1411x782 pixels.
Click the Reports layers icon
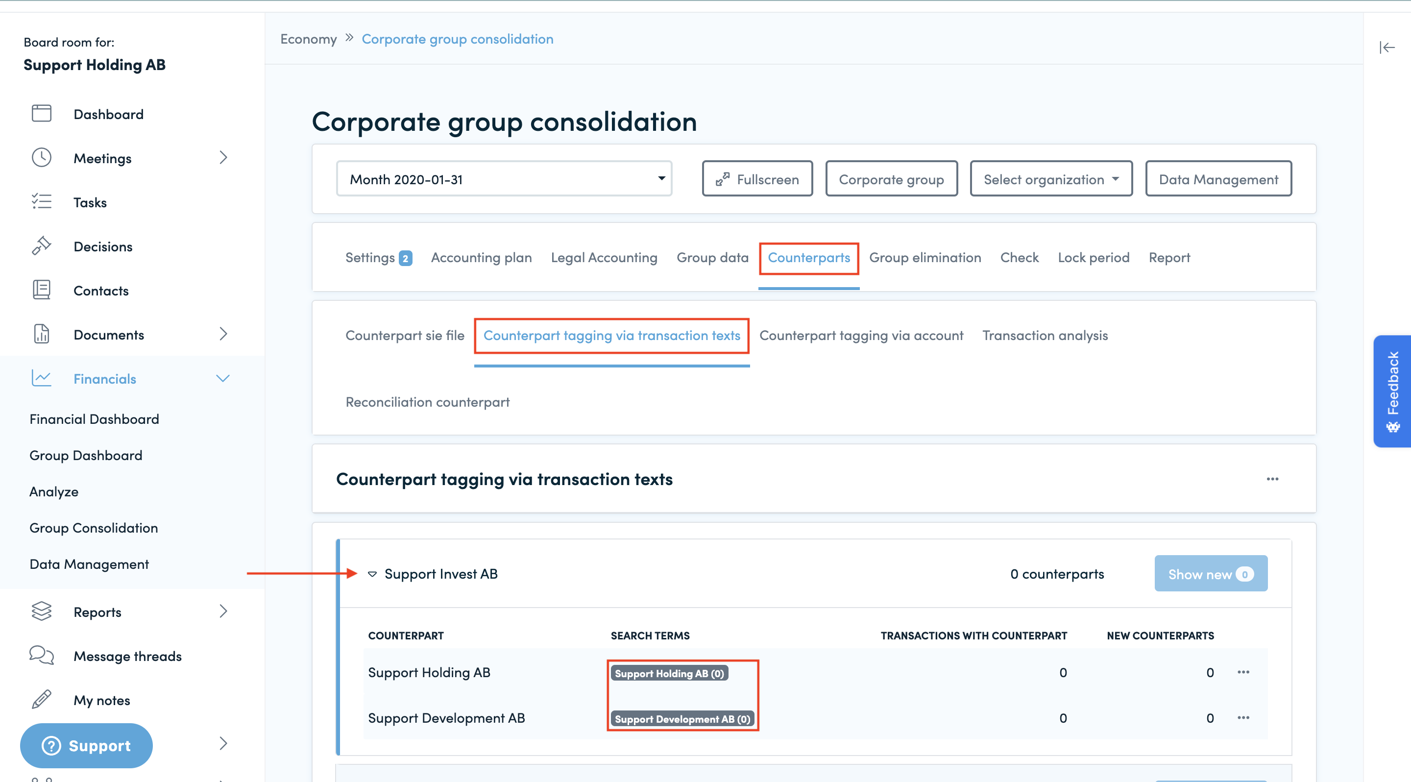coord(41,611)
